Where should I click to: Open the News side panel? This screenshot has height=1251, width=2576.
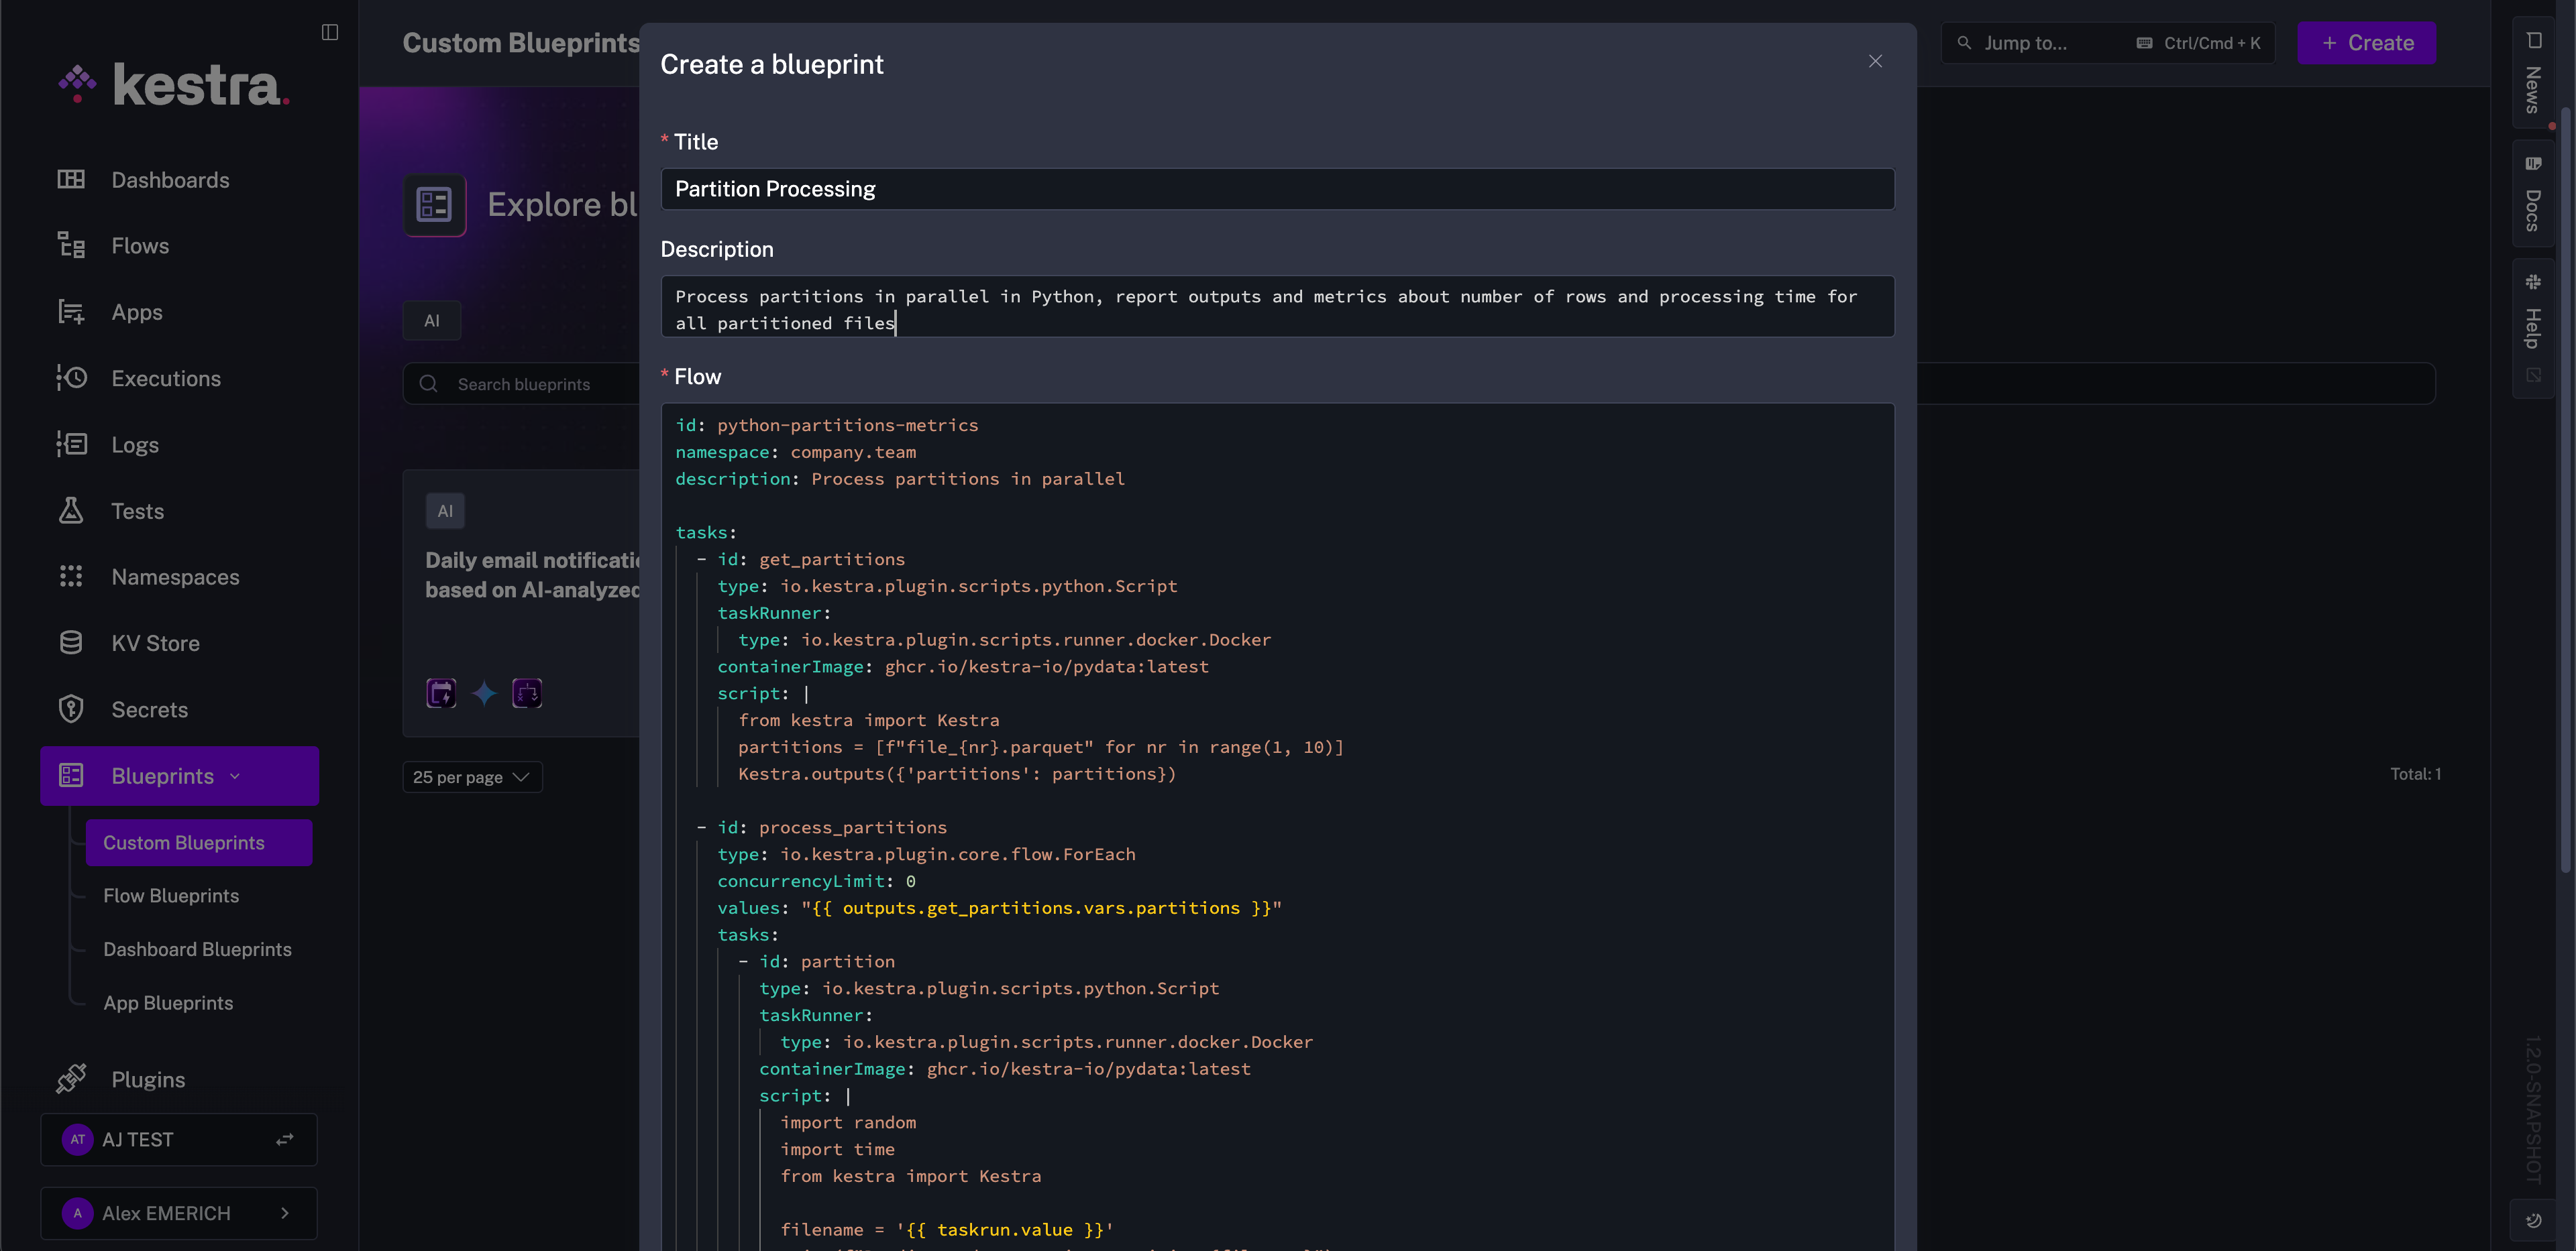2532,73
